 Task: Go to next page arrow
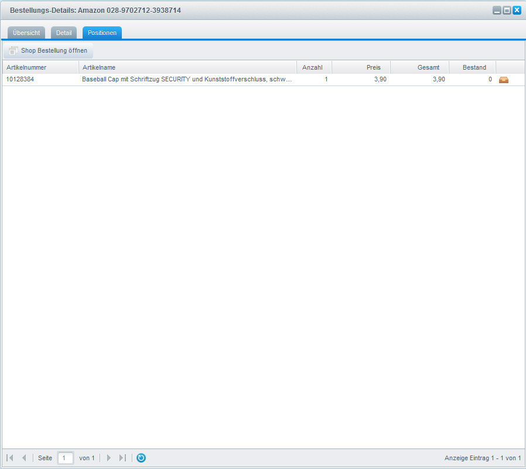[x=108, y=458]
